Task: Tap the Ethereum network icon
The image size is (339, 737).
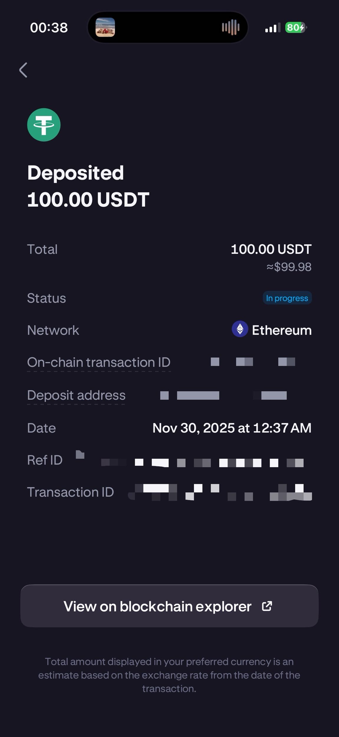Action: tap(240, 329)
